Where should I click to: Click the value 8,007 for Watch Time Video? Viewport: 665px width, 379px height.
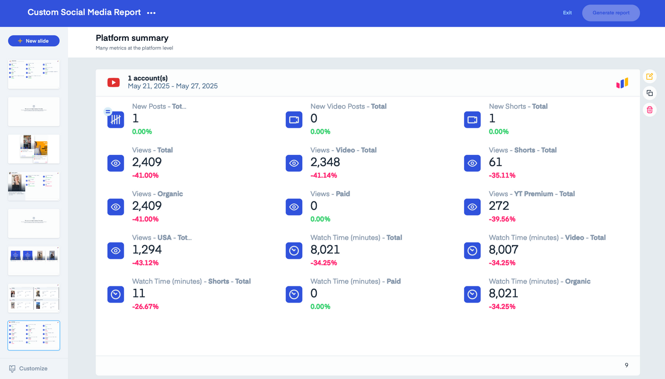[503, 249]
